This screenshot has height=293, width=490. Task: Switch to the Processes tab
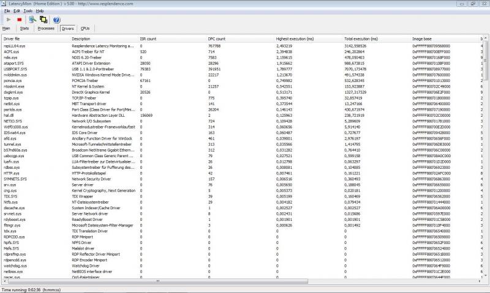point(46,28)
